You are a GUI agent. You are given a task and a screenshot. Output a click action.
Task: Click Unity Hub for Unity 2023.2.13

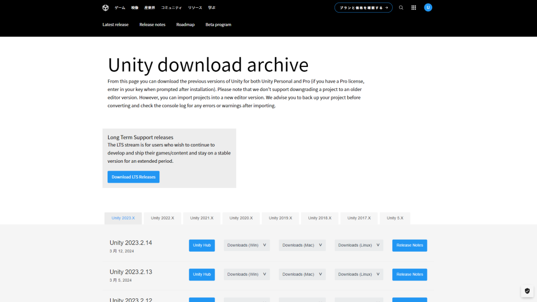pyautogui.click(x=202, y=274)
